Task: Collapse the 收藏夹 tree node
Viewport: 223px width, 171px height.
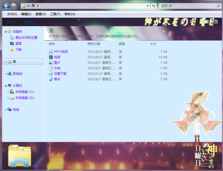Action: 5,32
